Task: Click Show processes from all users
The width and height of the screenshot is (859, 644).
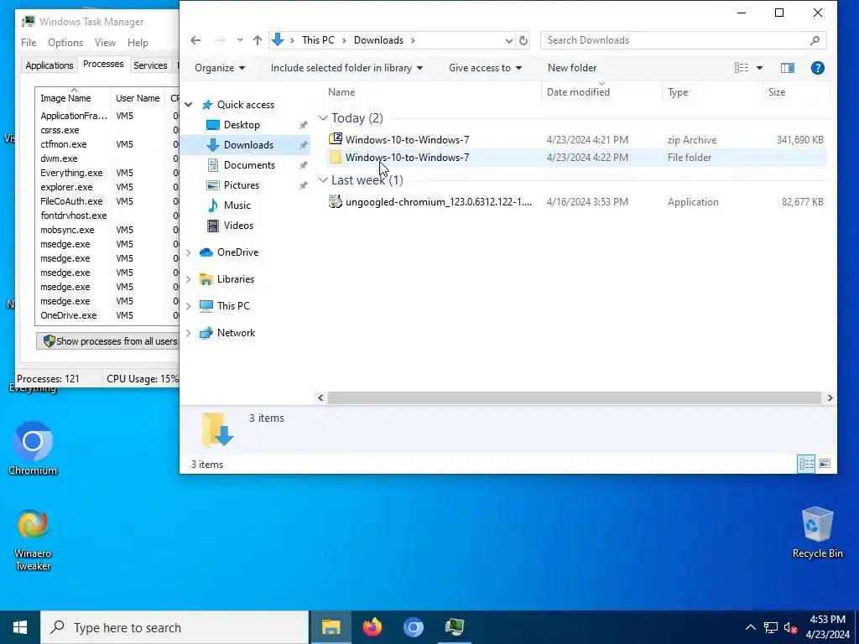Action: coord(108,341)
